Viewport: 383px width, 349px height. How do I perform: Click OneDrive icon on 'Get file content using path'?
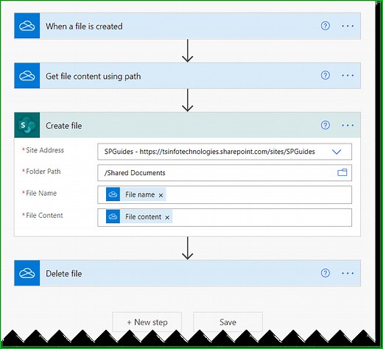pyautogui.click(x=27, y=76)
